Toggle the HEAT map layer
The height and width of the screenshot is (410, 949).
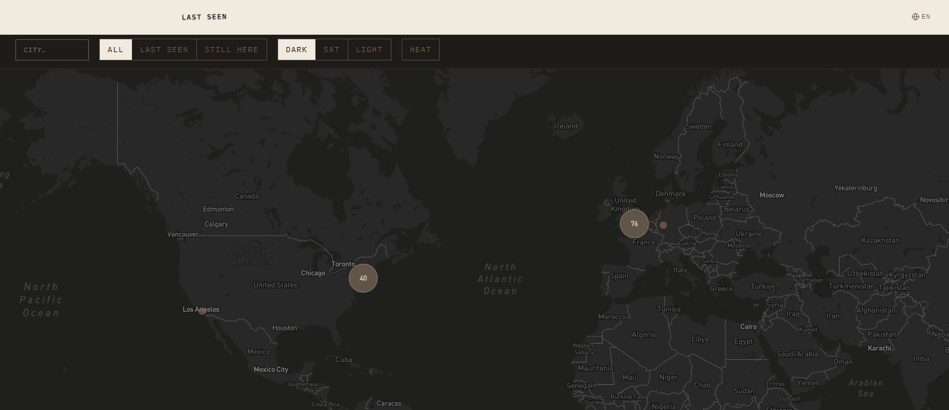point(420,50)
